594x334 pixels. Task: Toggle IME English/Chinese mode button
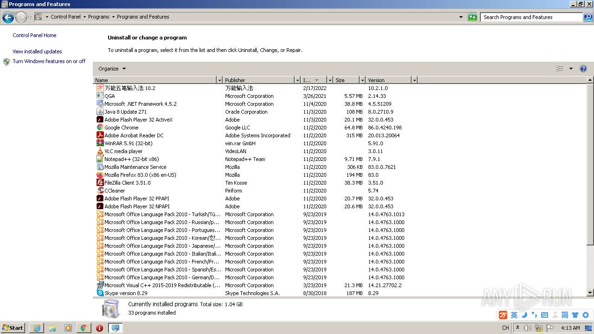tap(514, 315)
